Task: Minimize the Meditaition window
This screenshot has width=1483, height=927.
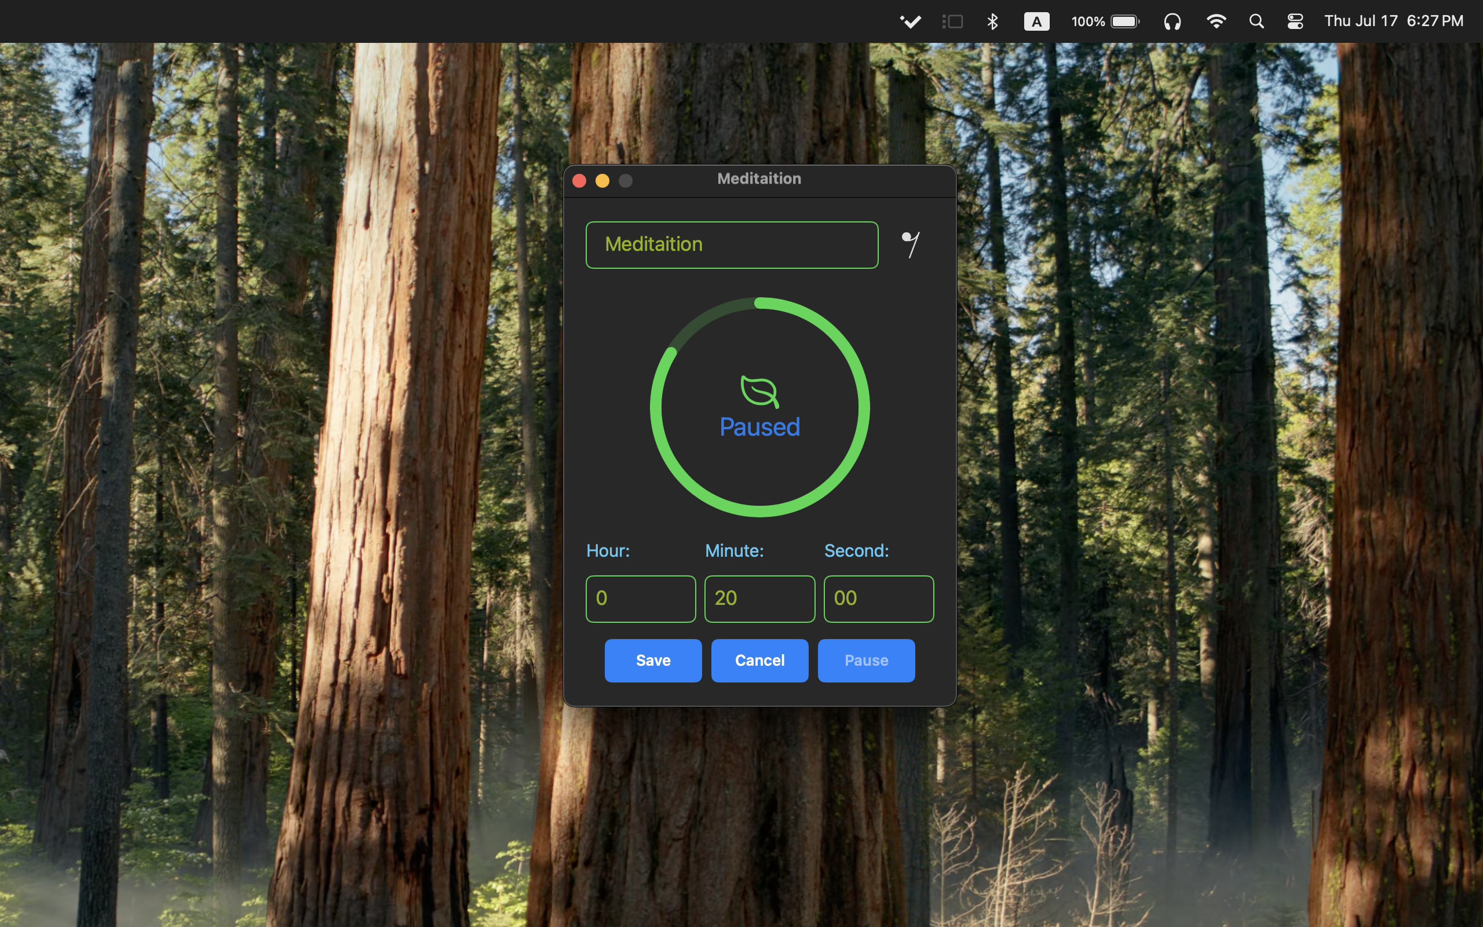Action: (x=602, y=180)
